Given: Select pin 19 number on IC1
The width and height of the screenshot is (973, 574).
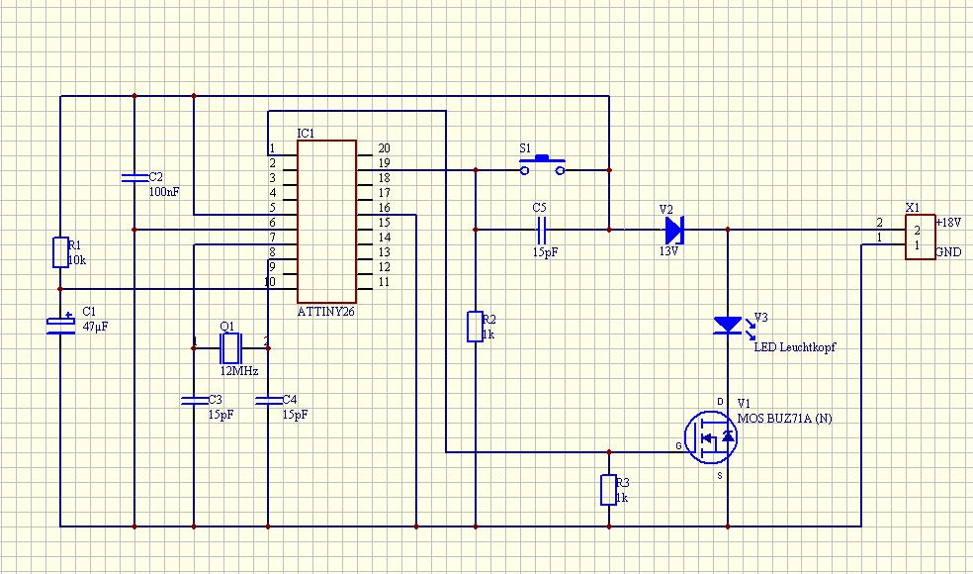Looking at the screenshot, I should tap(384, 162).
